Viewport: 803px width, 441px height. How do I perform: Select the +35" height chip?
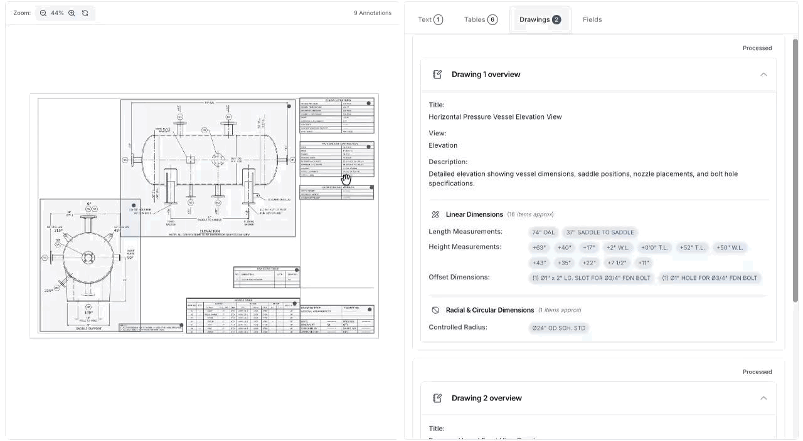click(565, 263)
